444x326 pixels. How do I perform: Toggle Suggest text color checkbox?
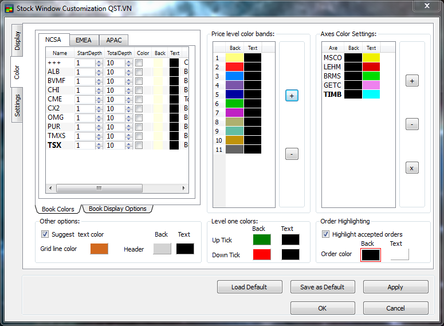click(x=45, y=234)
